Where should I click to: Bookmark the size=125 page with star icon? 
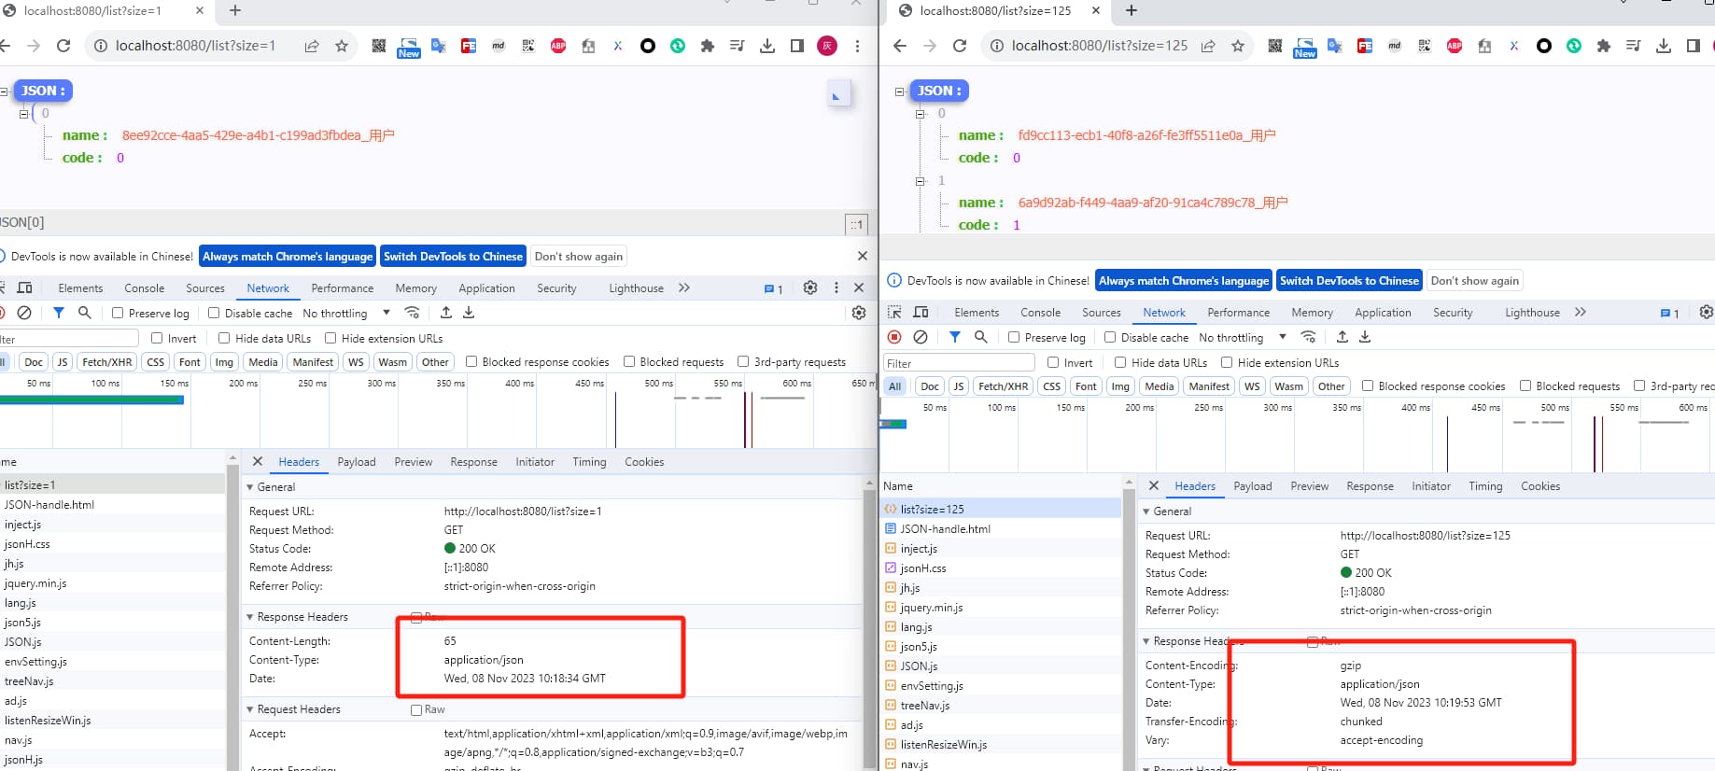(x=1238, y=46)
